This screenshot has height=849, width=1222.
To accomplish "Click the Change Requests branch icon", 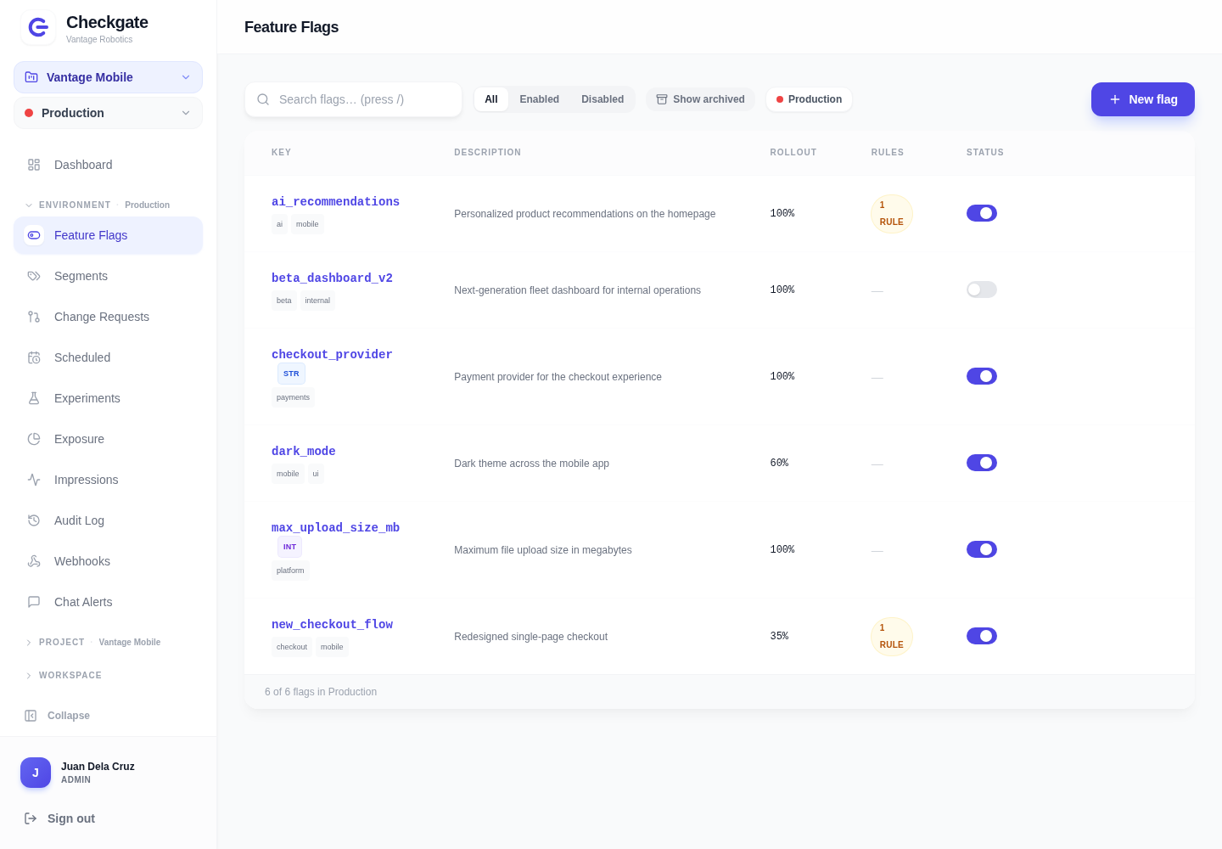I will (34, 317).
